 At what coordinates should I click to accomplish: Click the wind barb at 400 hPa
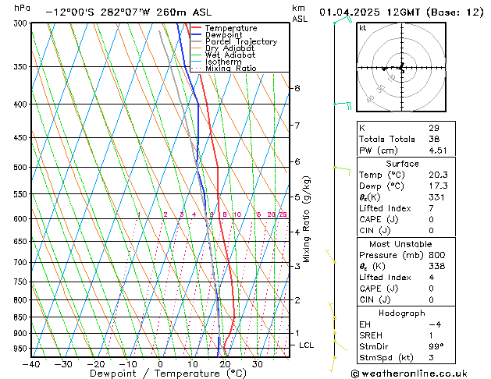pyautogui.click(x=343, y=105)
